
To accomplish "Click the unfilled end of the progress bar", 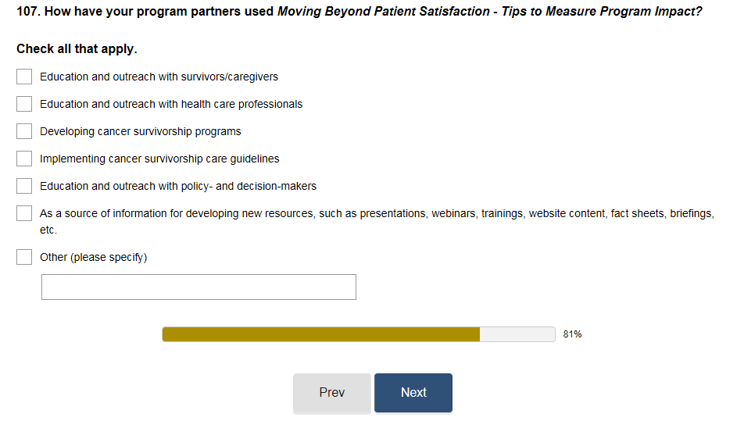I will pyautogui.click(x=517, y=334).
